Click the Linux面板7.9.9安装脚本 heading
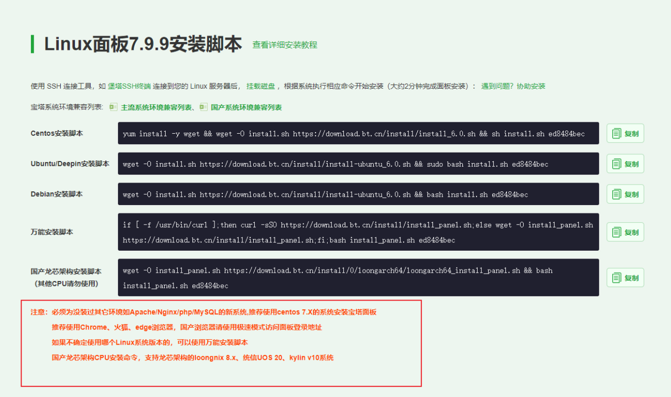Image resolution: width=671 pixels, height=397 pixels. click(x=143, y=45)
